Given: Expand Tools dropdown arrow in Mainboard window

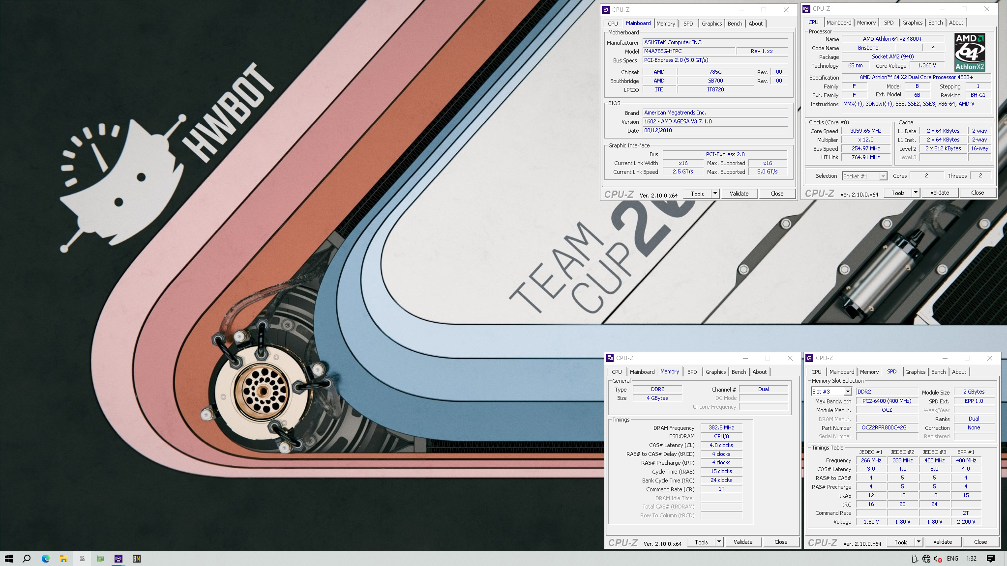Looking at the screenshot, I should tap(715, 194).
